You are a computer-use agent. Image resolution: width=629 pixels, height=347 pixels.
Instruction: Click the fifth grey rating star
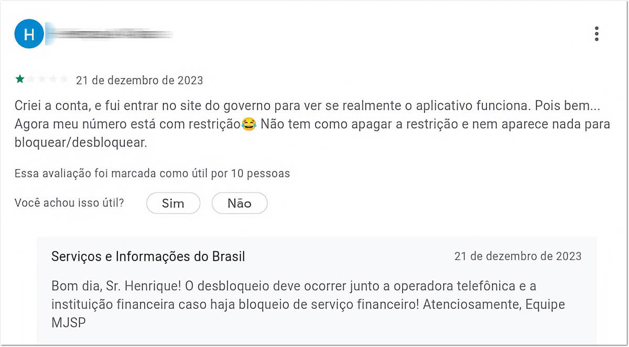(64, 80)
